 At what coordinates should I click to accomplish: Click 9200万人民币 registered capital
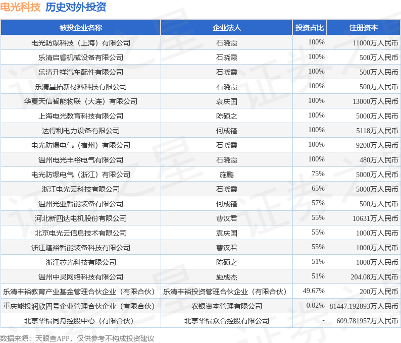tap(377, 145)
